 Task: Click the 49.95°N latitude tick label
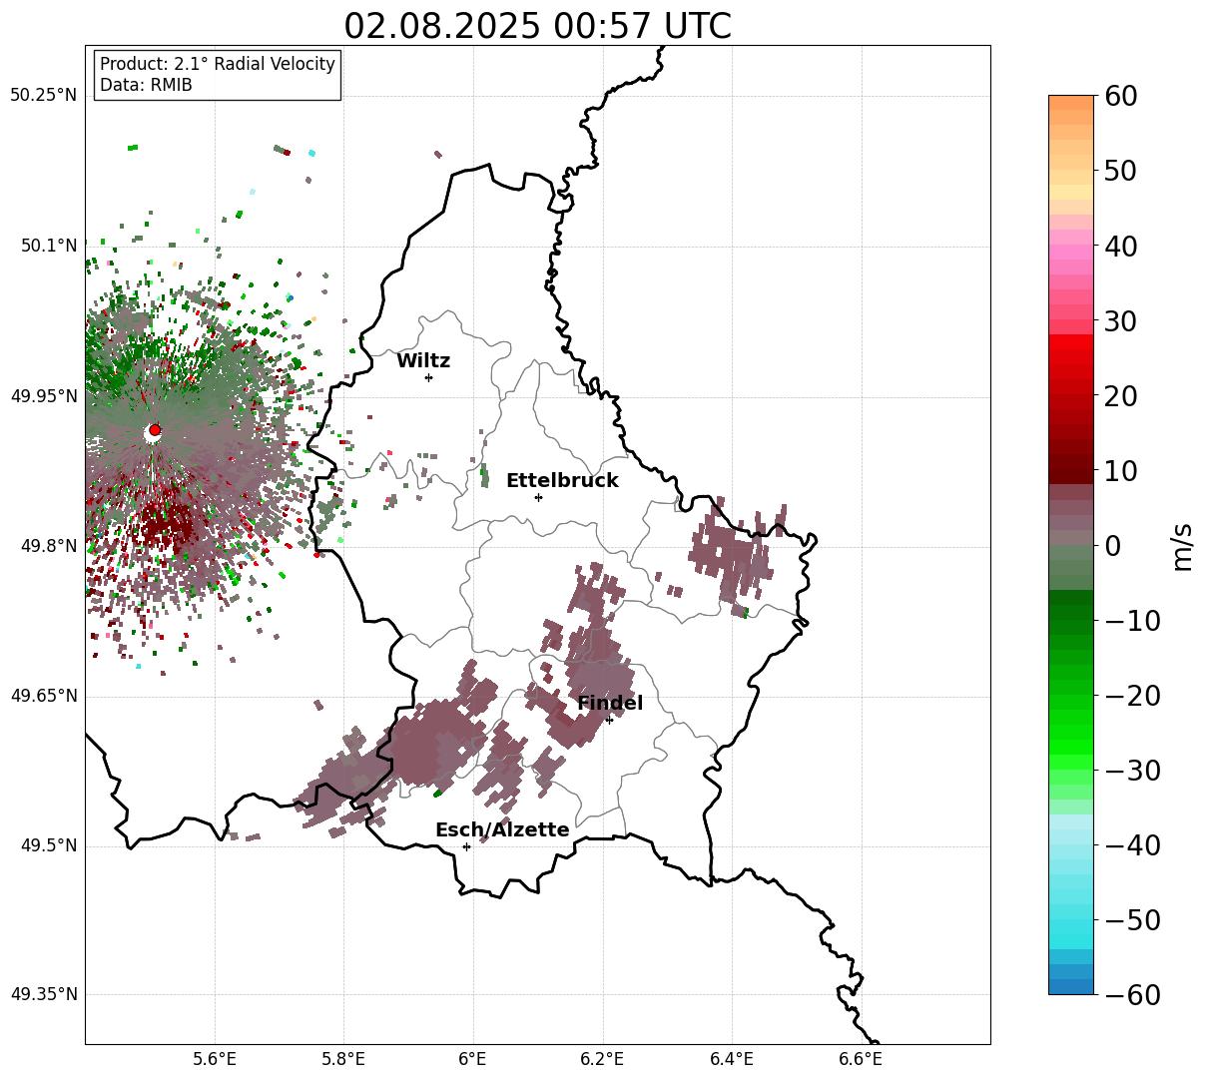point(43,396)
